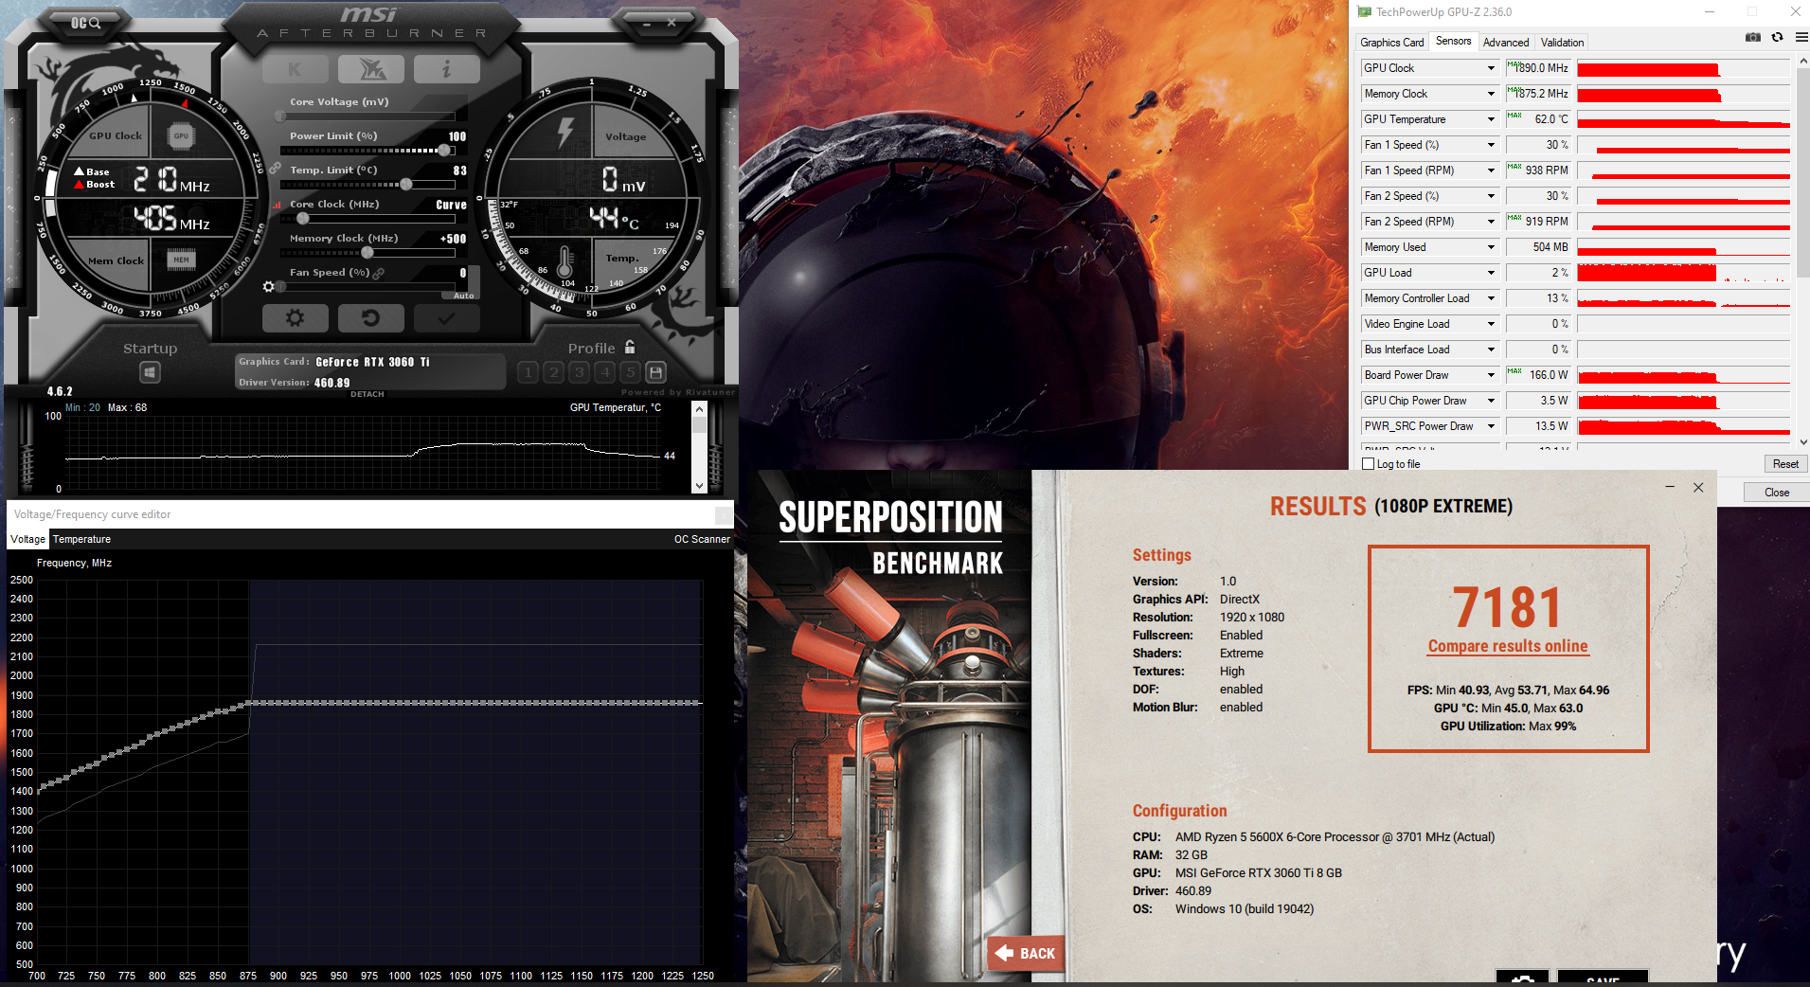Toggle the link icon beside Temp. Limit
Image resolution: width=1810 pixels, height=987 pixels.
click(x=275, y=169)
